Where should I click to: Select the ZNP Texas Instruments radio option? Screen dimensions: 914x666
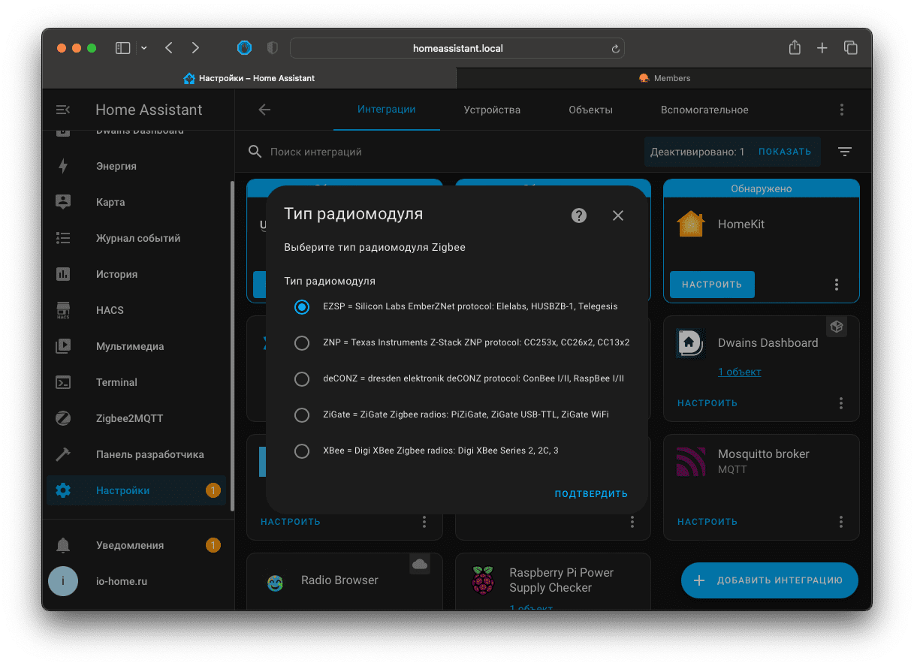pyautogui.click(x=302, y=342)
